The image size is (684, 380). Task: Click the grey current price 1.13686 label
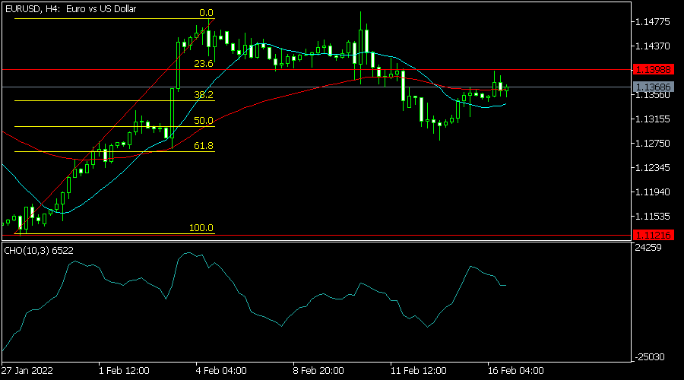(653, 87)
